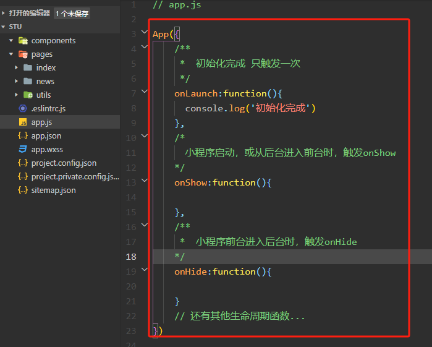Screen dimensions: 432x347
Task: Fold the comment block at line 10
Action: pos(145,135)
